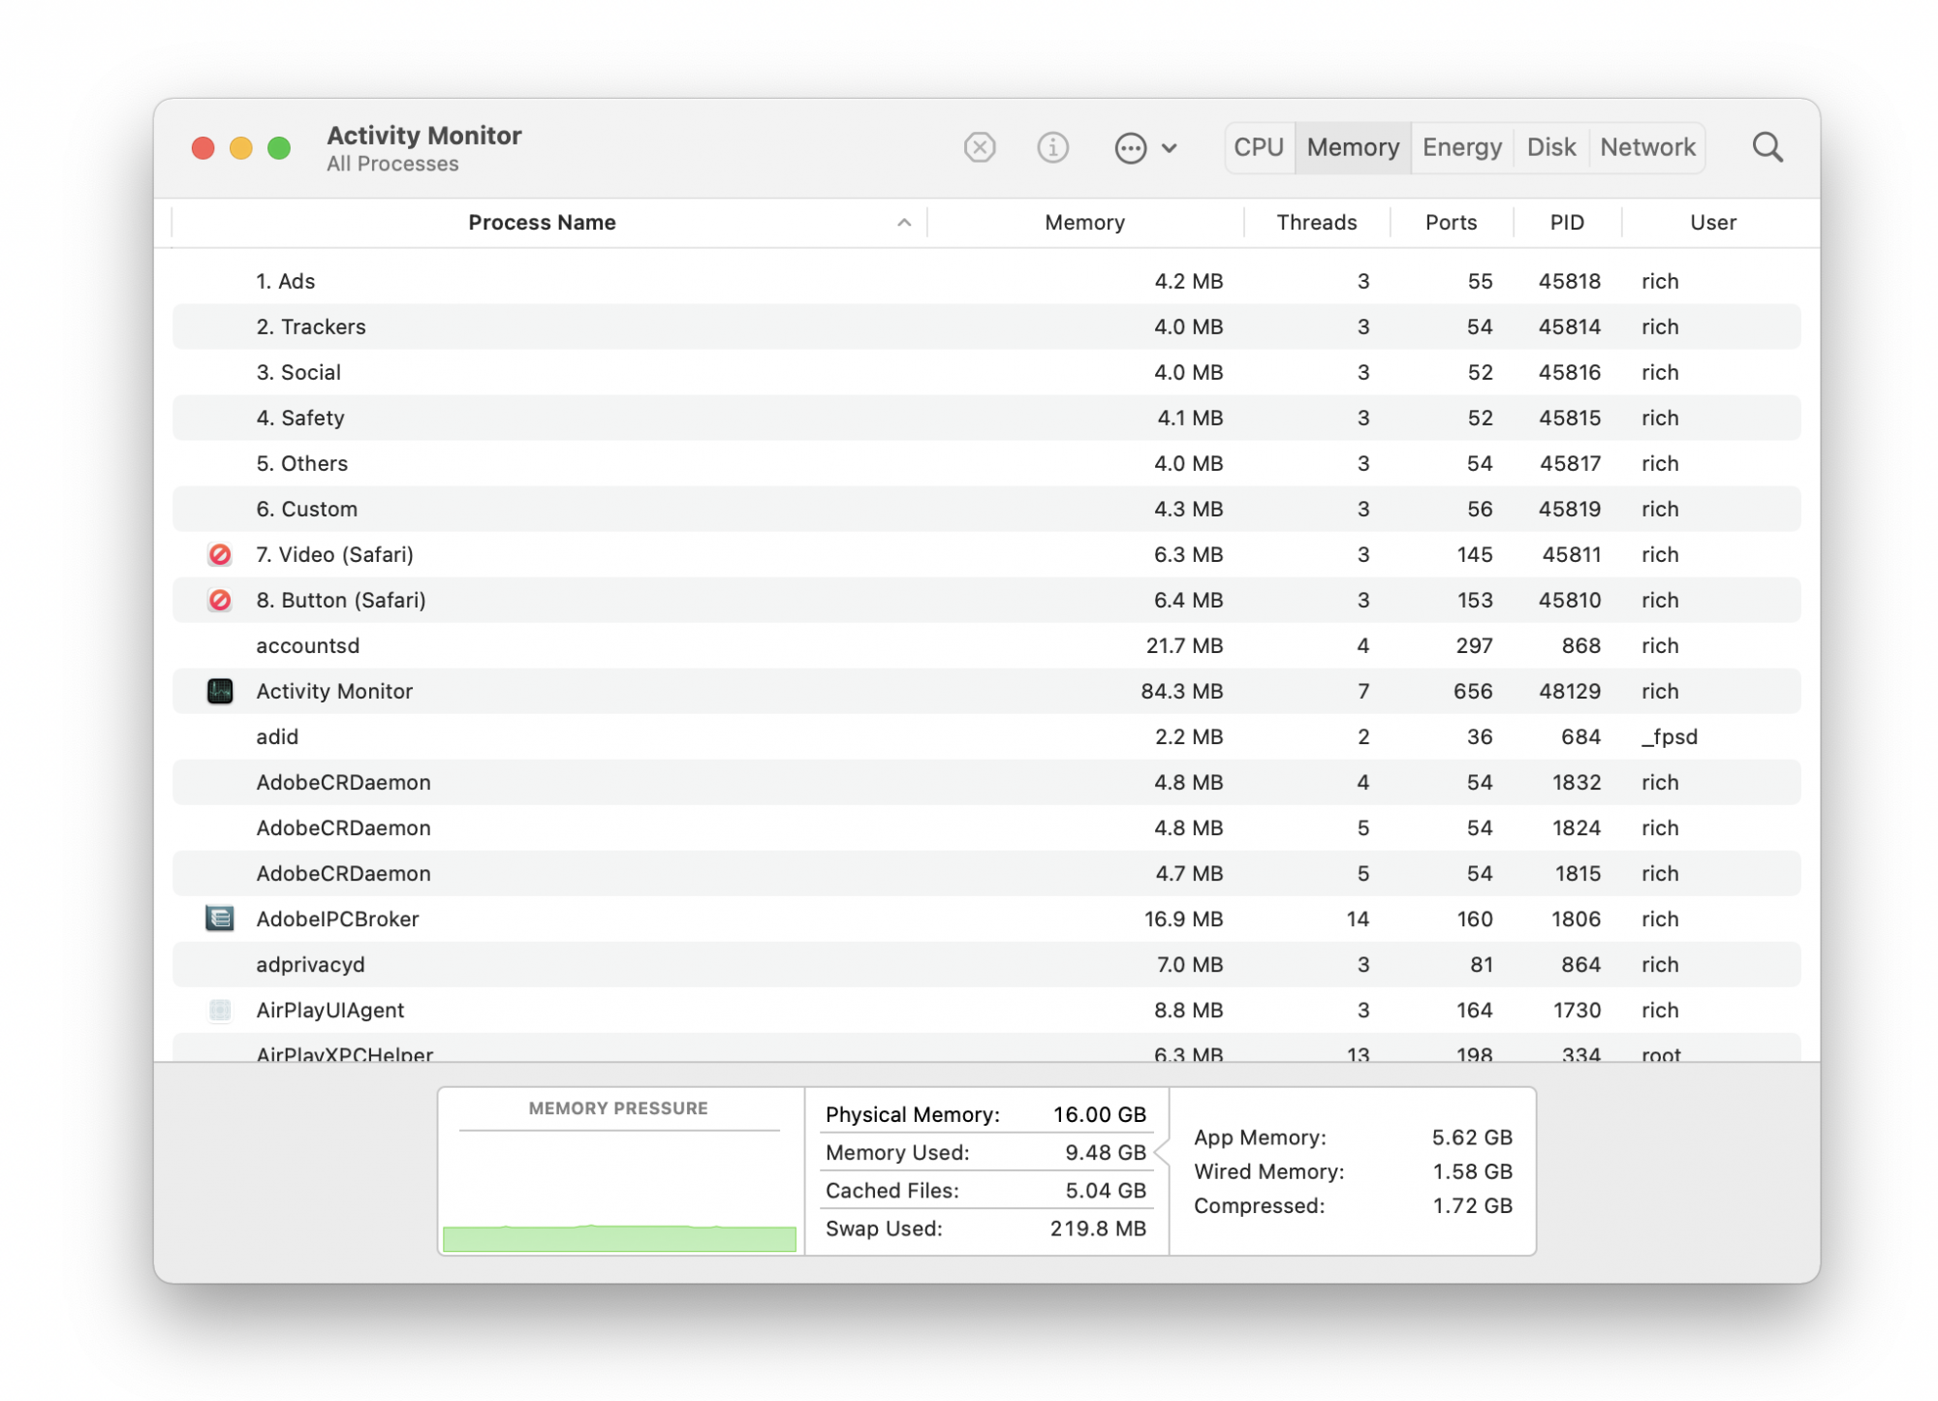Image resolution: width=1938 pixels, height=1401 pixels.
Task: Select the '7. Video (Safari)' process name
Action: pos(334,554)
